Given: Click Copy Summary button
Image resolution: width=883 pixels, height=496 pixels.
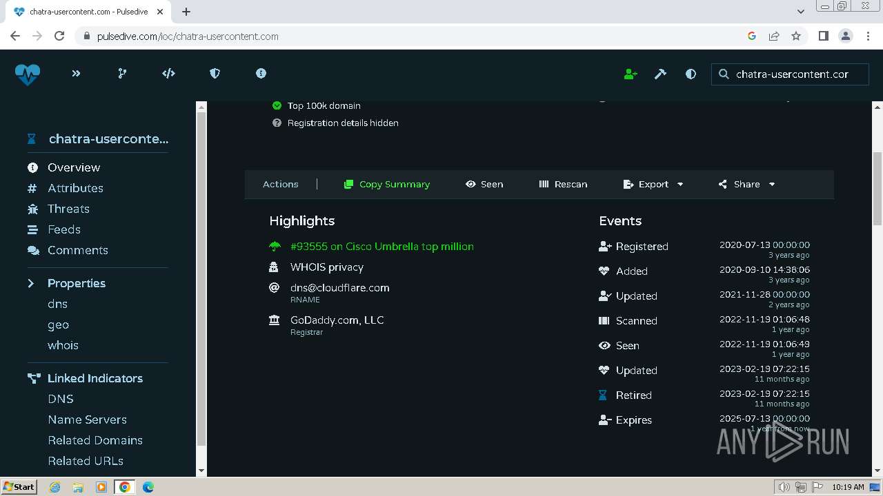Looking at the screenshot, I should [x=387, y=184].
